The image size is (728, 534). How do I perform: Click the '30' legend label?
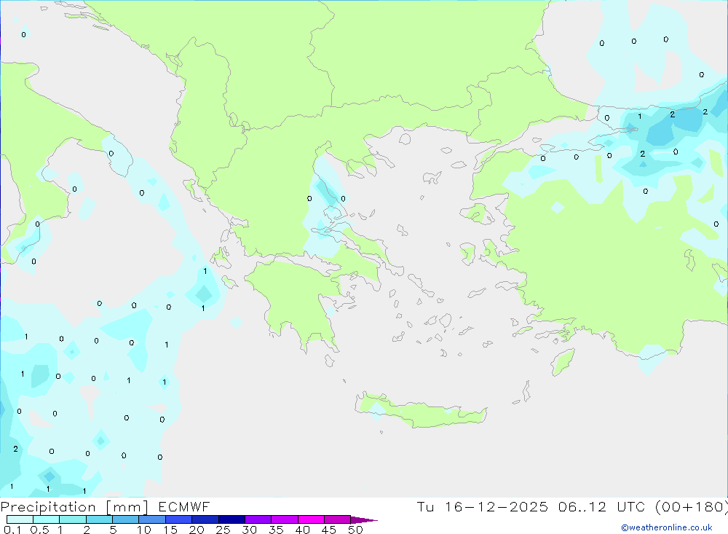249,530
